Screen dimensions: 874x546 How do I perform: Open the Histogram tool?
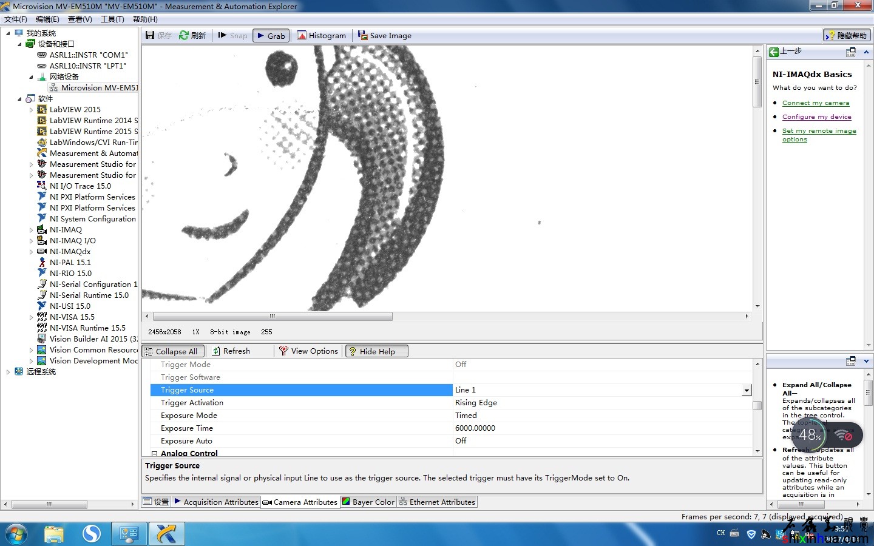tap(321, 36)
